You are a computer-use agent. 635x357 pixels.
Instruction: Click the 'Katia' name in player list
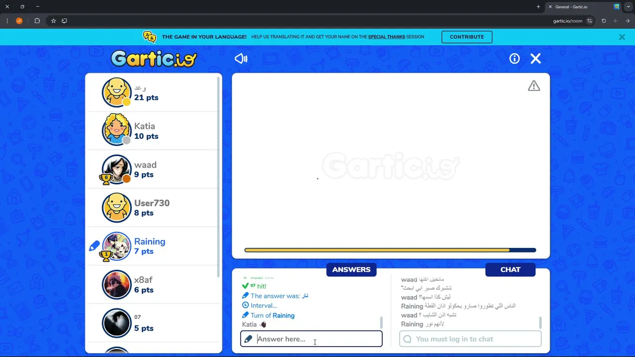point(144,126)
